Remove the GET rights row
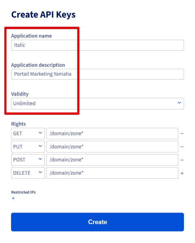This screenshot has width=195, height=243. tap(182, 134)
